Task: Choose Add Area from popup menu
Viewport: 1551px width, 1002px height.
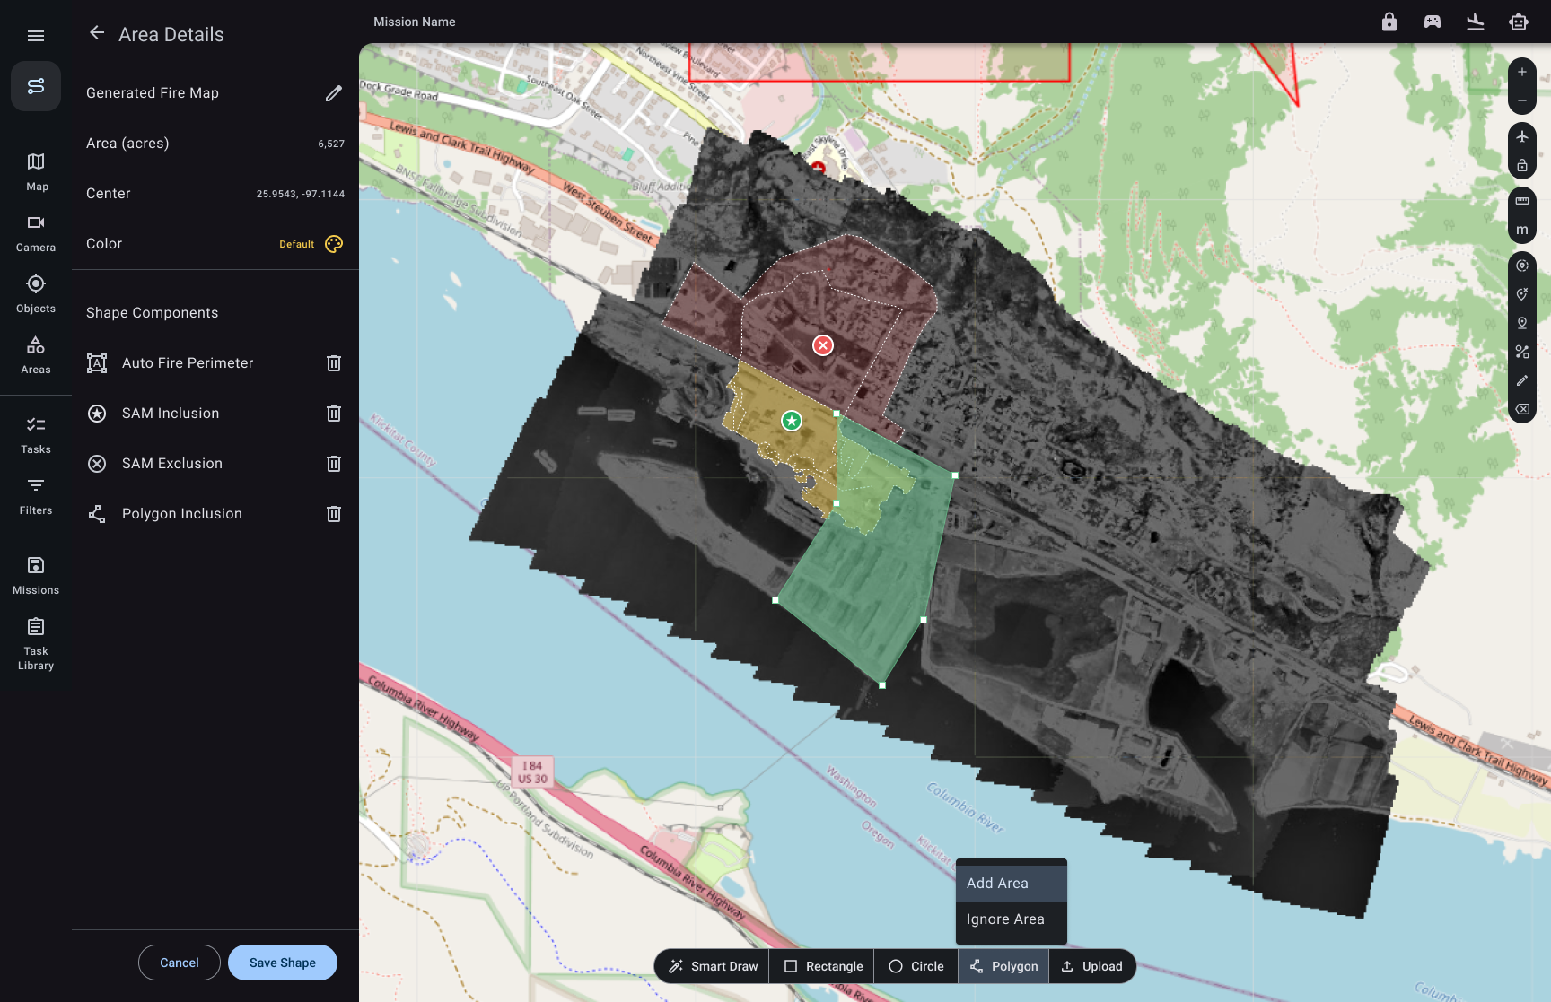Action: click(1012, 884)
